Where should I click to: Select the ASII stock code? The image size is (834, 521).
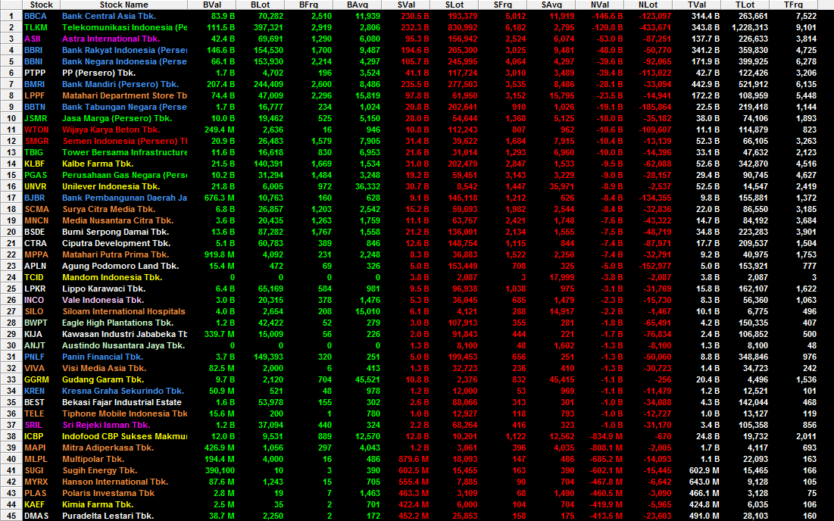pyautogui.click(x=33, y=39)
